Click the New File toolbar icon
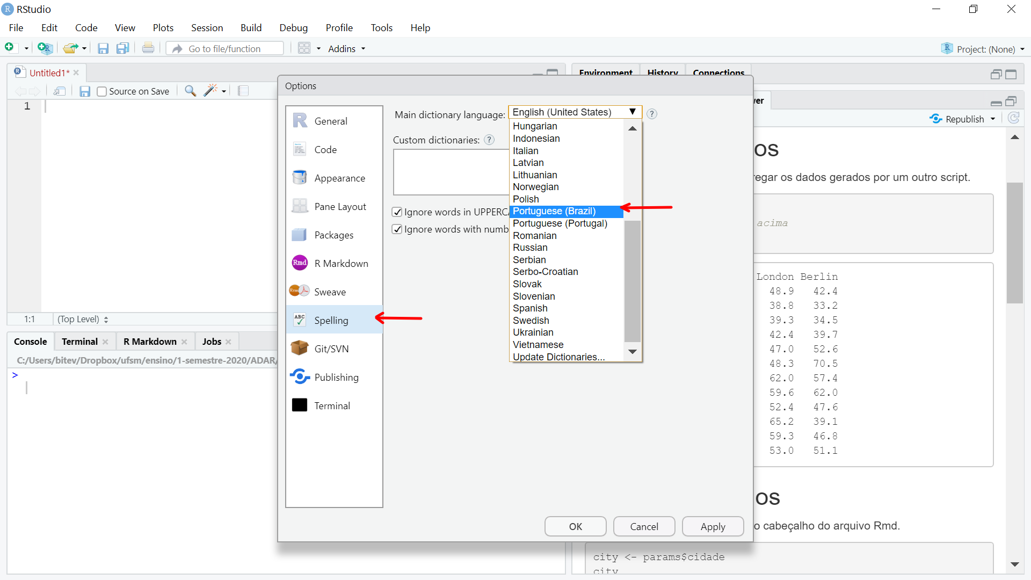Image resolution: width=1031 pixels, height=580 pixels. pos(10,48)
